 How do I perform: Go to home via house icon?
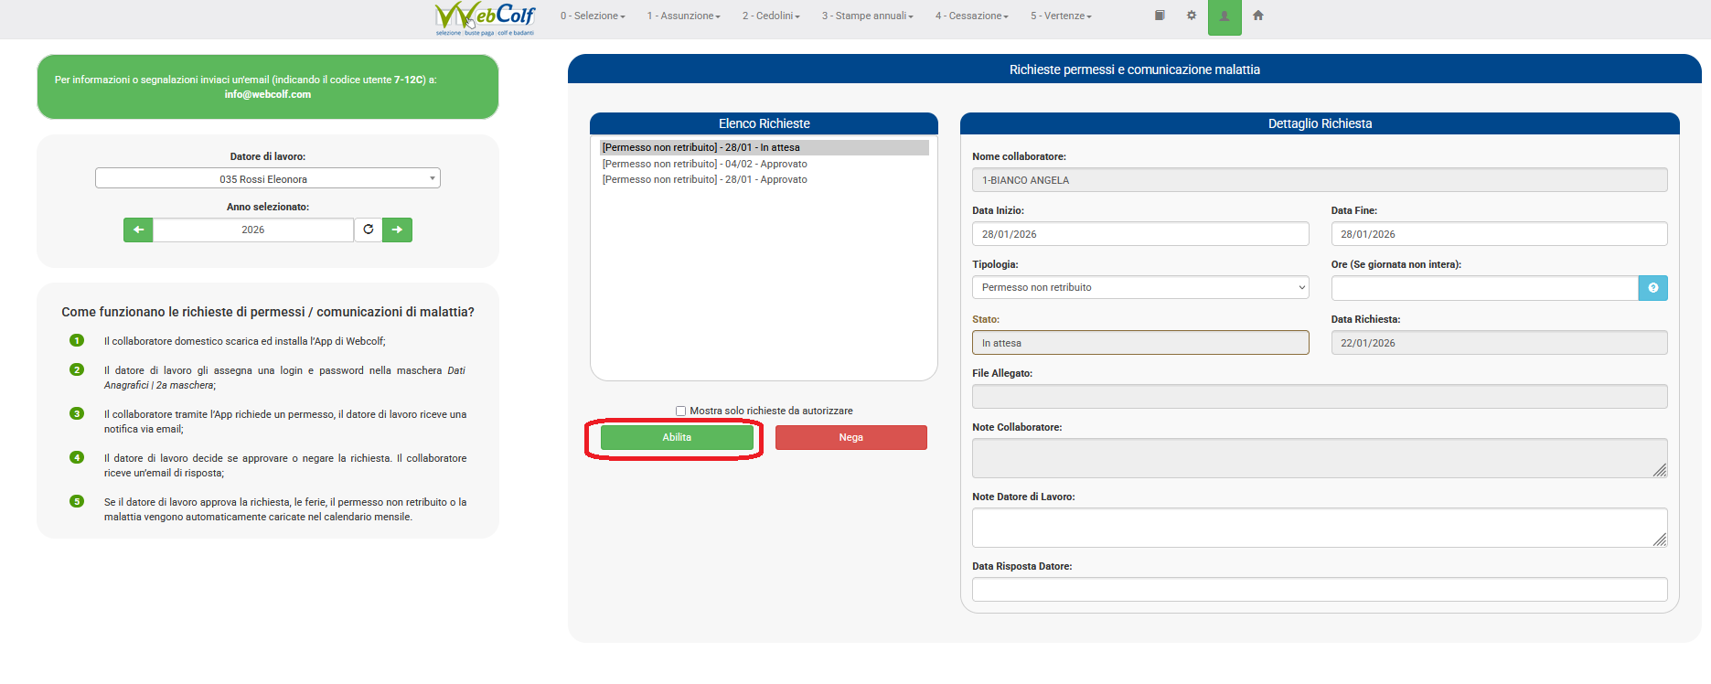[x=1258, y=16]
